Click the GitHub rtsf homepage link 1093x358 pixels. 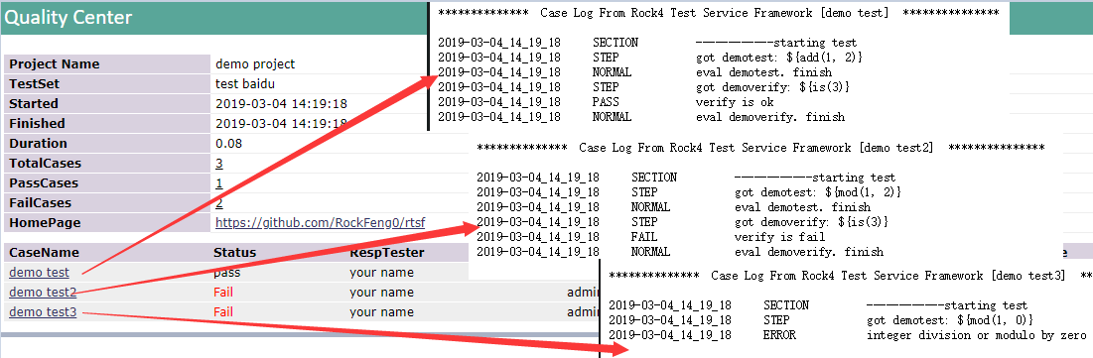click(x=320, y=223)
